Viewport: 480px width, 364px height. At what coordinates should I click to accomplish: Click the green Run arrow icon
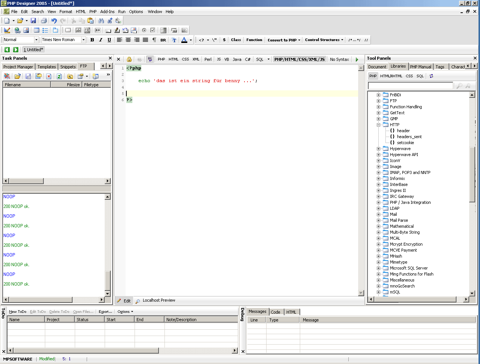pyautogui.click(x=357, y=59)
